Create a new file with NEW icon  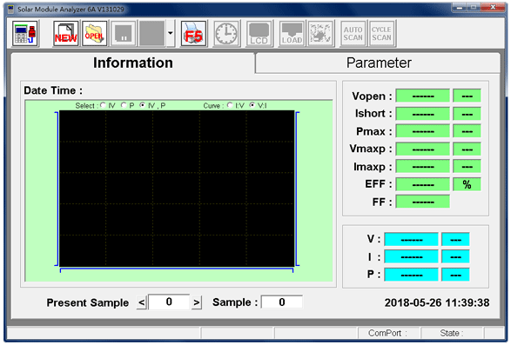click(66, 34)
